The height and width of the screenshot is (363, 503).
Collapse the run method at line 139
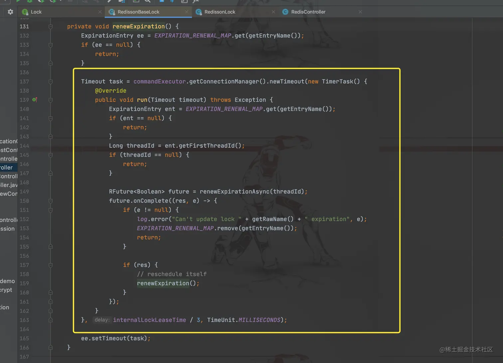click(x=51, y=100)
